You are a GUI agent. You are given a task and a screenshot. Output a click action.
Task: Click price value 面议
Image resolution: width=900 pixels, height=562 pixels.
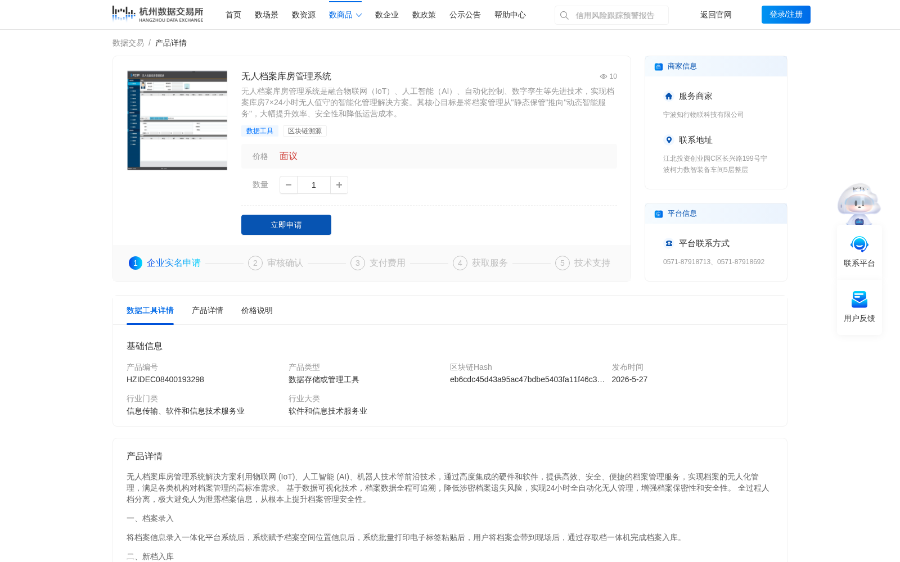[x=289, y=156]
